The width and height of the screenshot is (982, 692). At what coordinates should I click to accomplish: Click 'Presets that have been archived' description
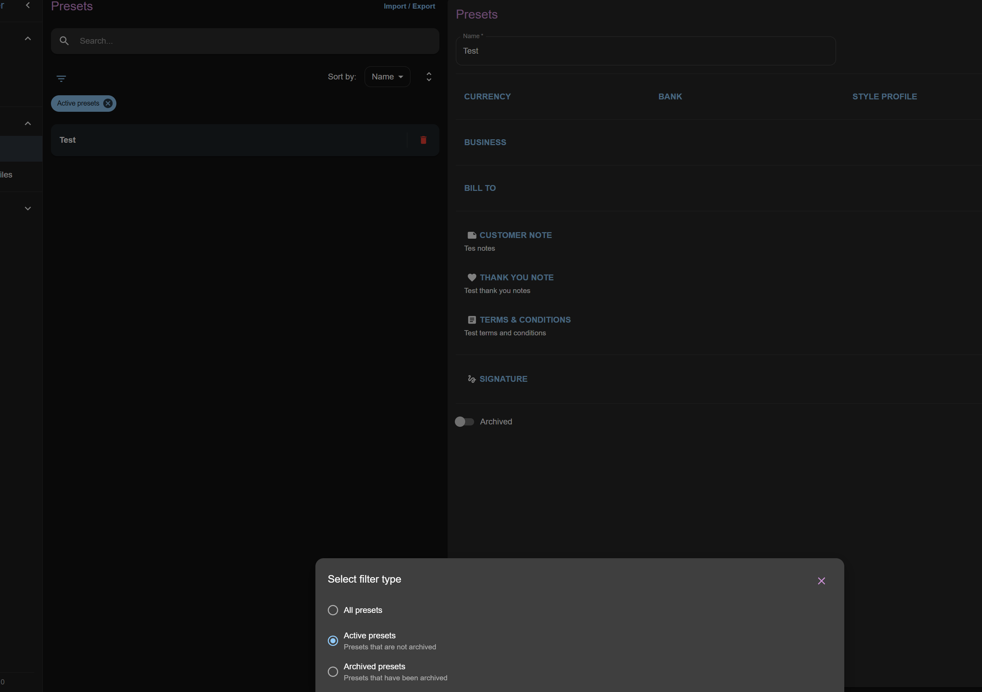click(x=395, y=678)
